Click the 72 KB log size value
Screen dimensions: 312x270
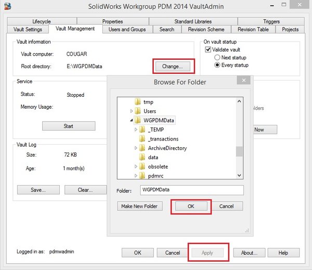click(x=70, y=155)
